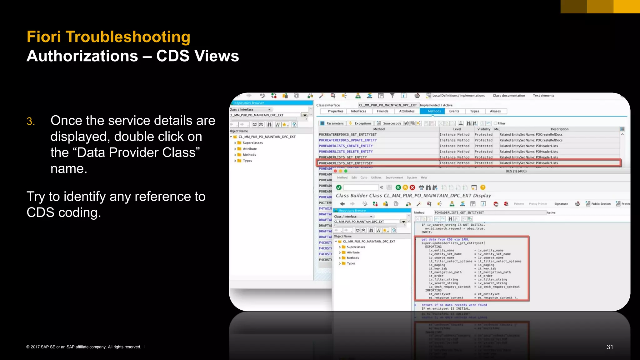Screen dimensions: 640x360
Task: Open the Utilities menu
Action: pos(376,177)
